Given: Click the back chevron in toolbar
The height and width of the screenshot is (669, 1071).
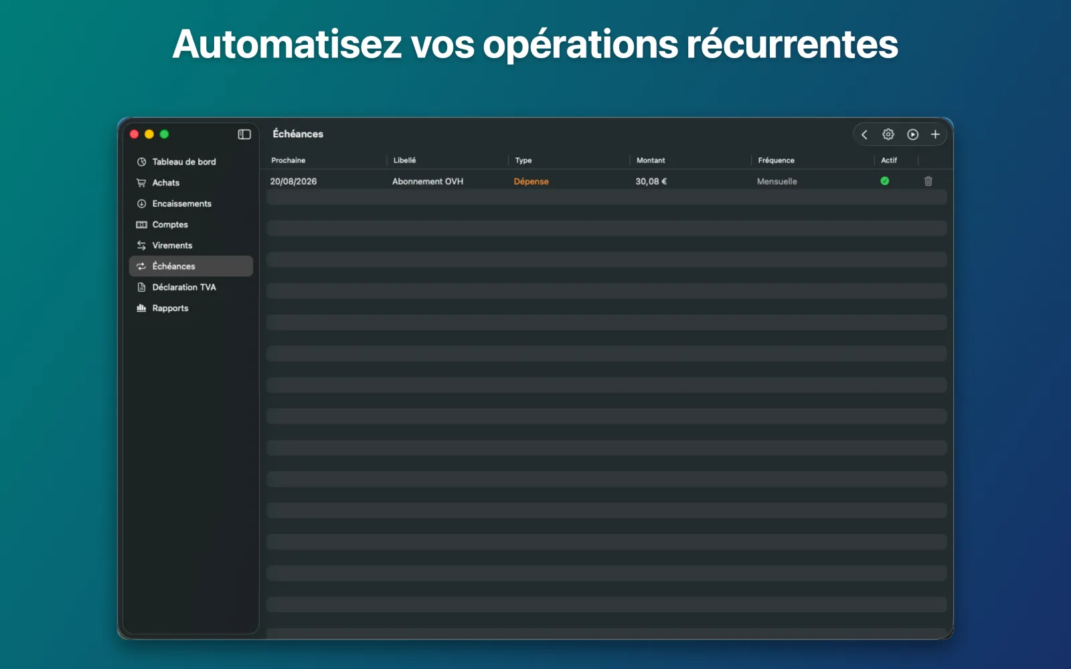Looking at the screenshot, I should click(864, 134).
